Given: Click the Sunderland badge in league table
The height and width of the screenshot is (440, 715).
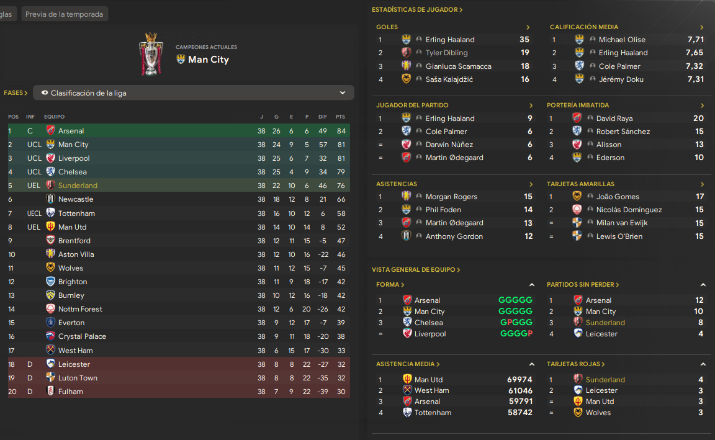Looking at the screenshot, I should coord(51,185).
